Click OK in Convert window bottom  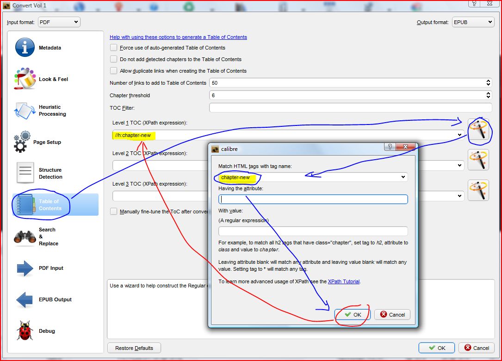tap(437, 348)
